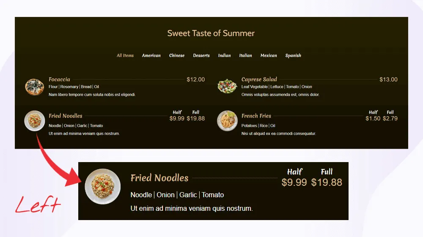The width and height of the screenshot is (423, 237).
Task: Click the large $19.88 Full price
Action: click(x=327, y=182)
